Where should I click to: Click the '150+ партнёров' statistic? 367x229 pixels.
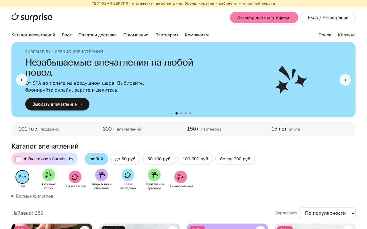204,129
